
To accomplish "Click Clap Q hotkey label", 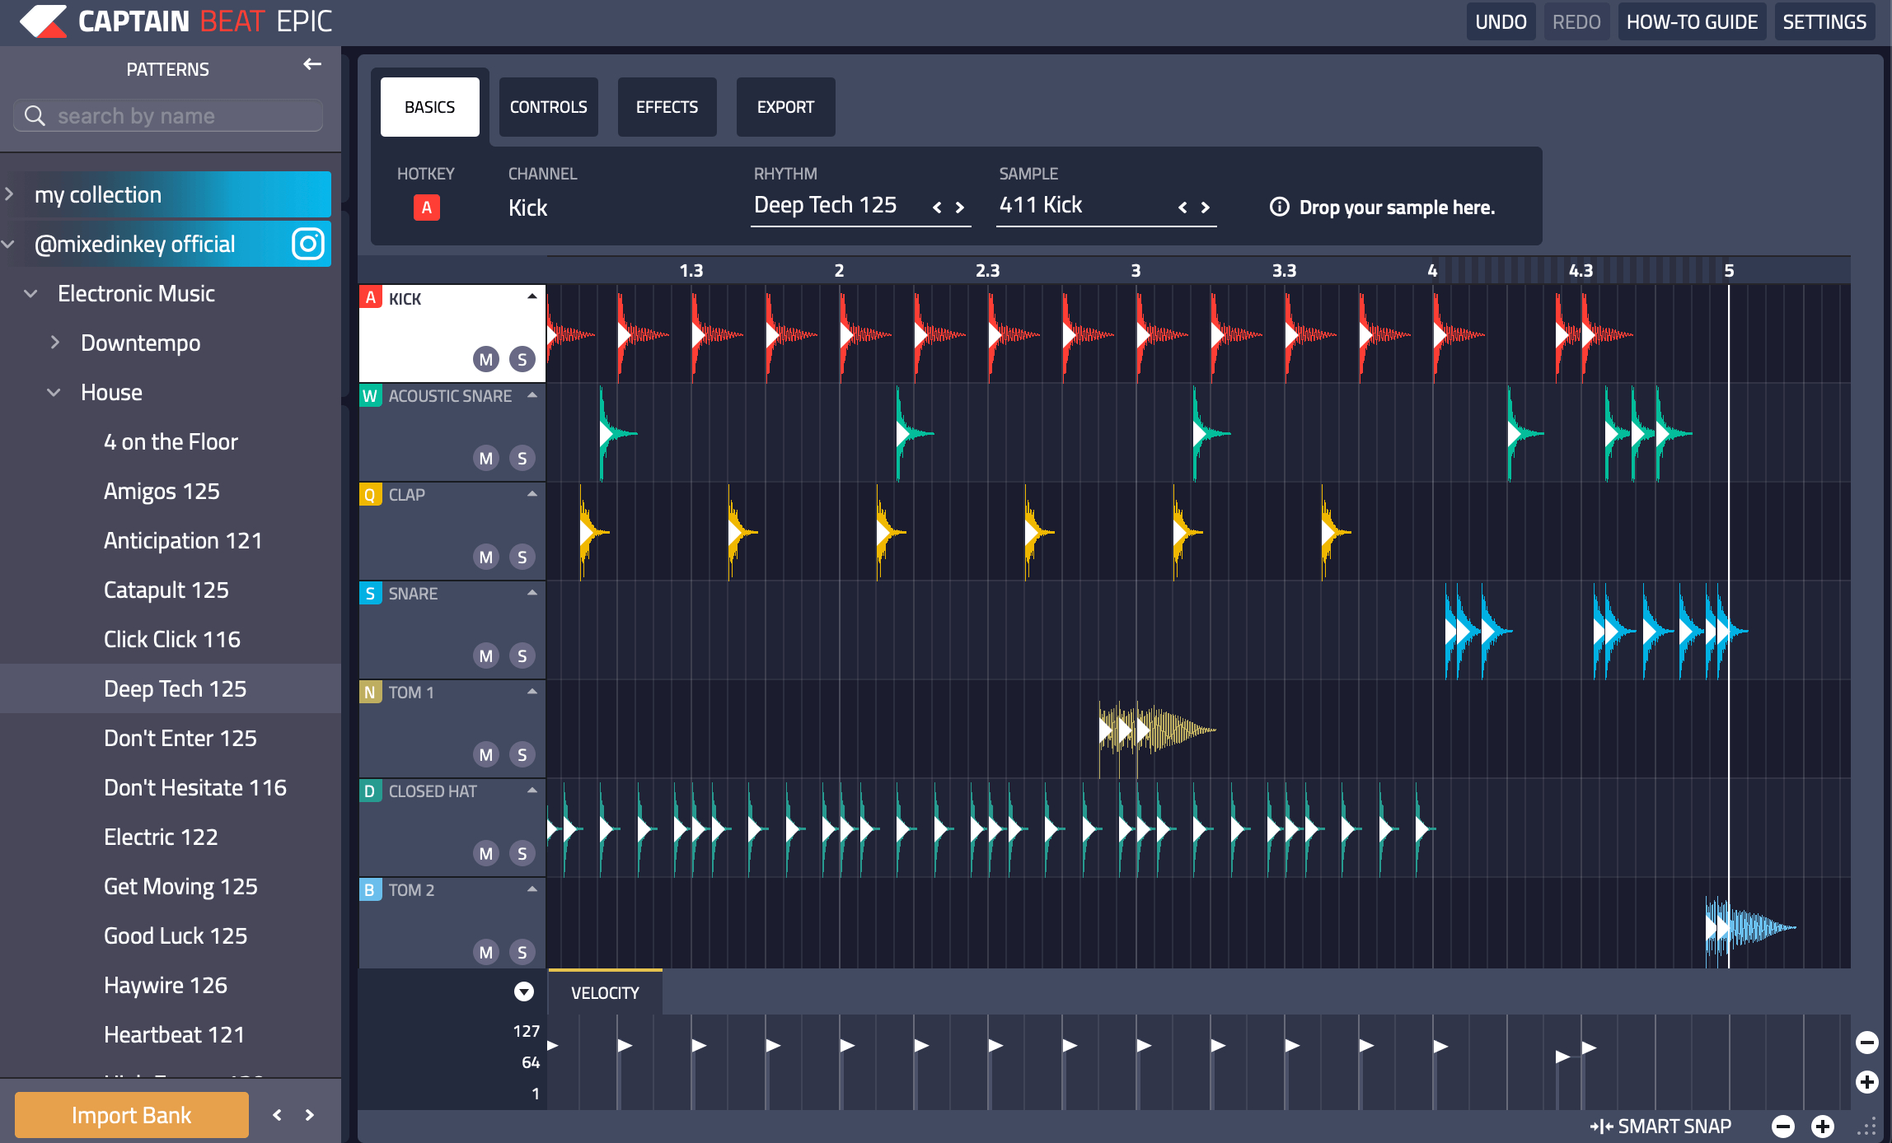I will pyautogui.click(x=371, y=495).
